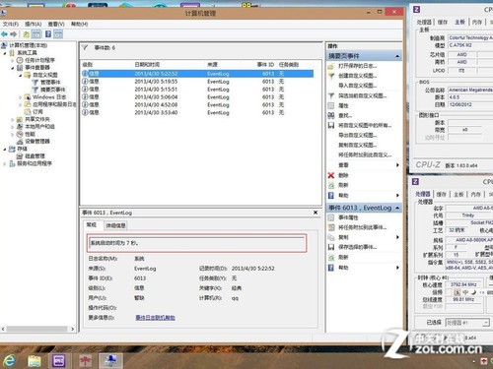Click the 将任务附加到此事件... icon
This screenshot has width=493, height=369.
point(331,227)
